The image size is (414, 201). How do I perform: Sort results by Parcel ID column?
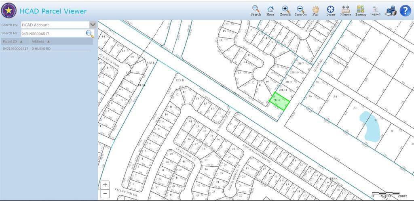(15, 41)
